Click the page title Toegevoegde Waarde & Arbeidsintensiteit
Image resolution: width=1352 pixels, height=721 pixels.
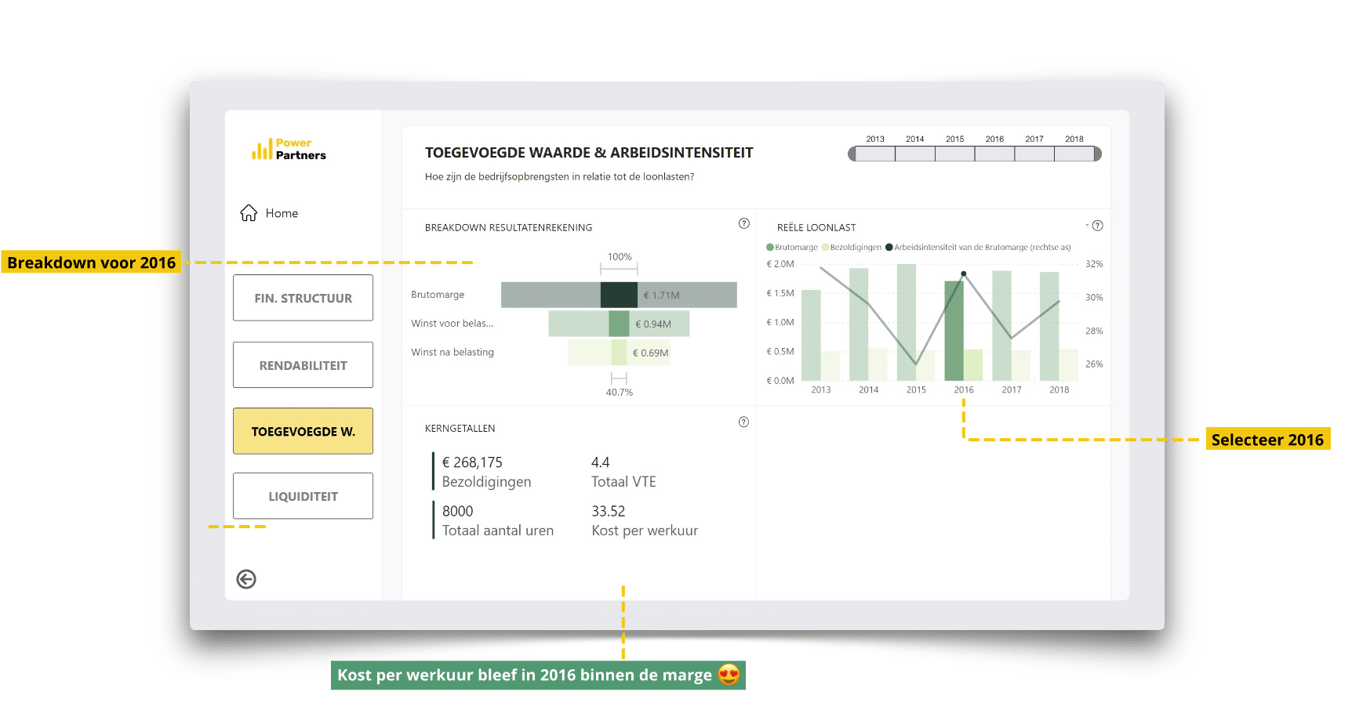[589, 153]
